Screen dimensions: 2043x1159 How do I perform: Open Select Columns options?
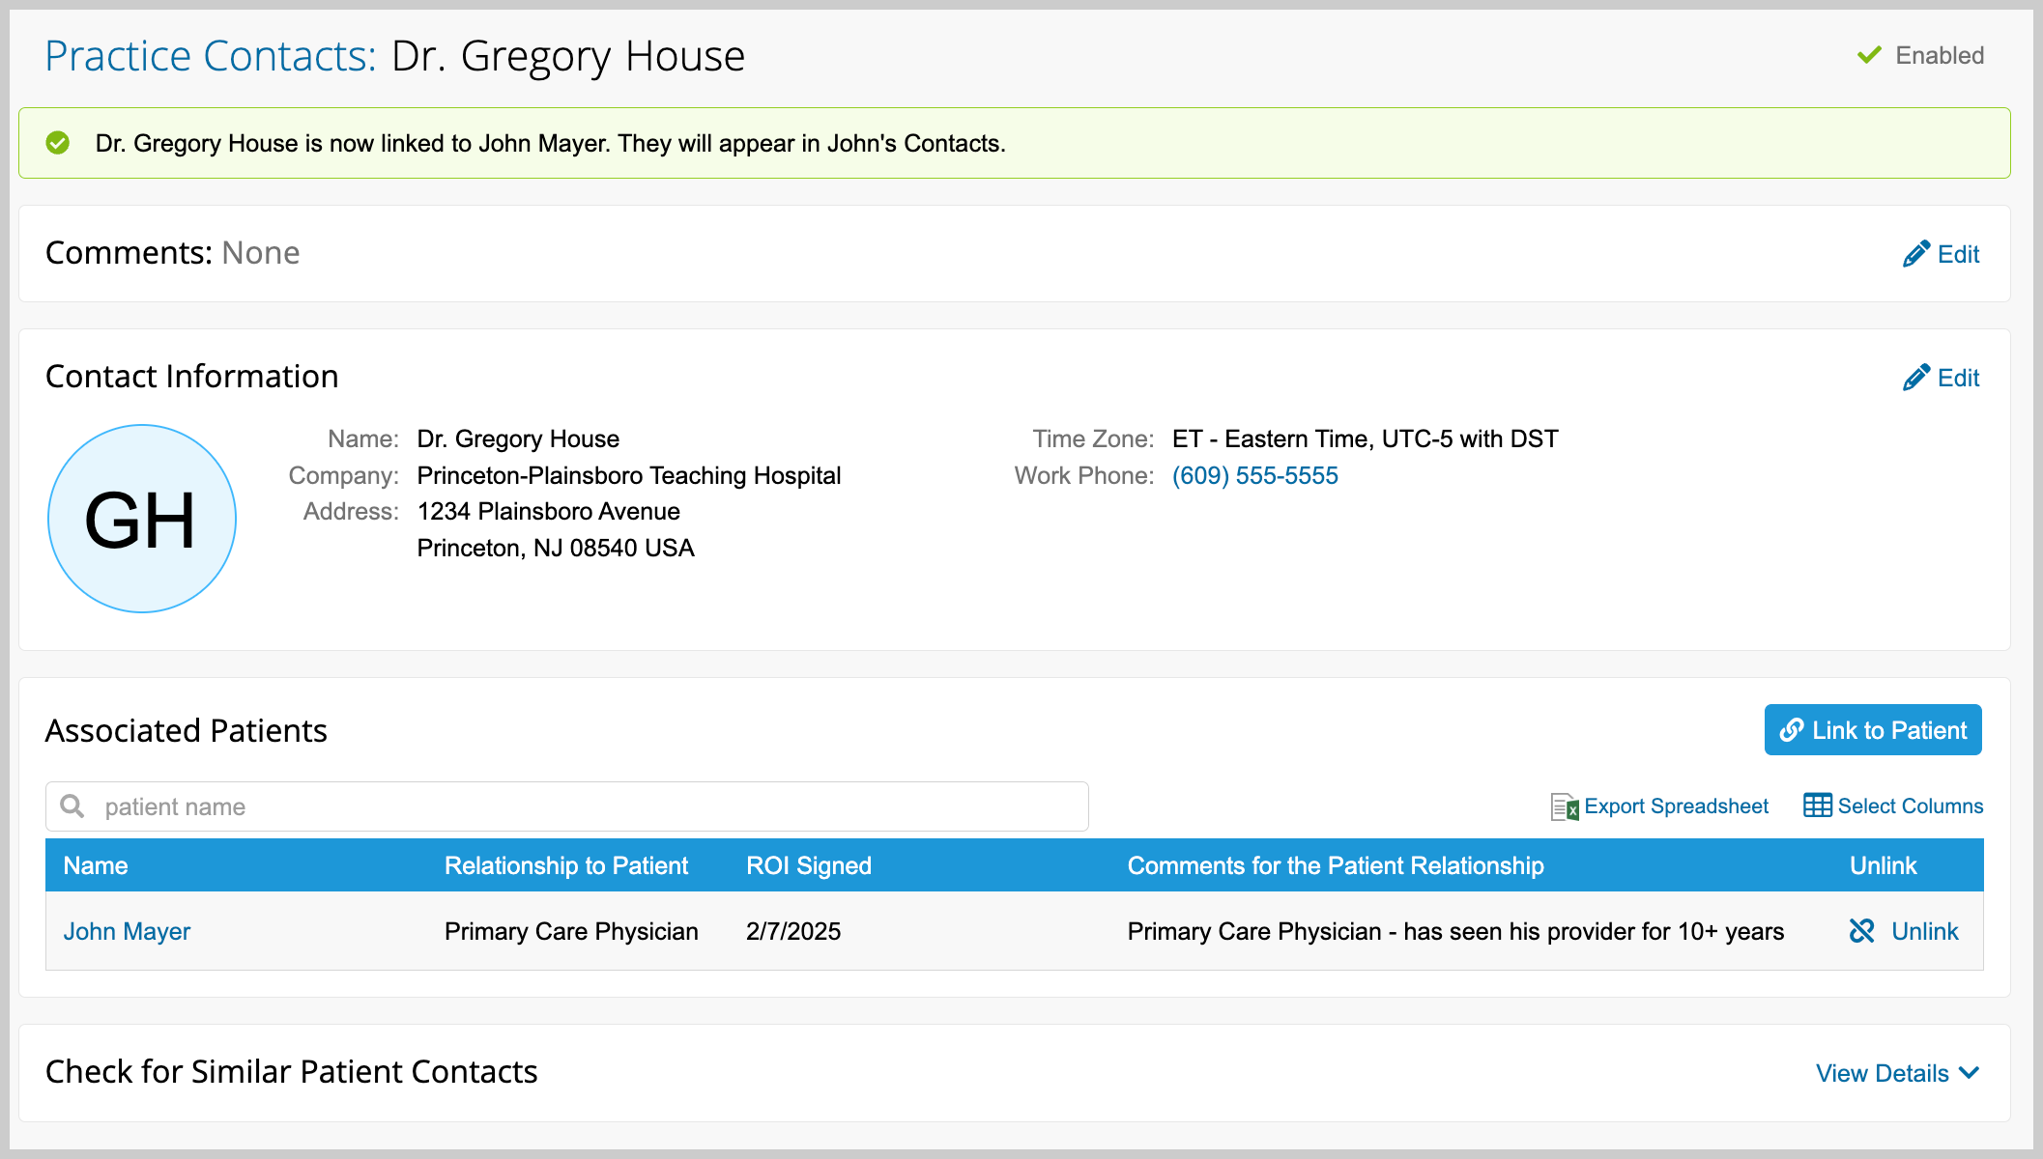1911,806
